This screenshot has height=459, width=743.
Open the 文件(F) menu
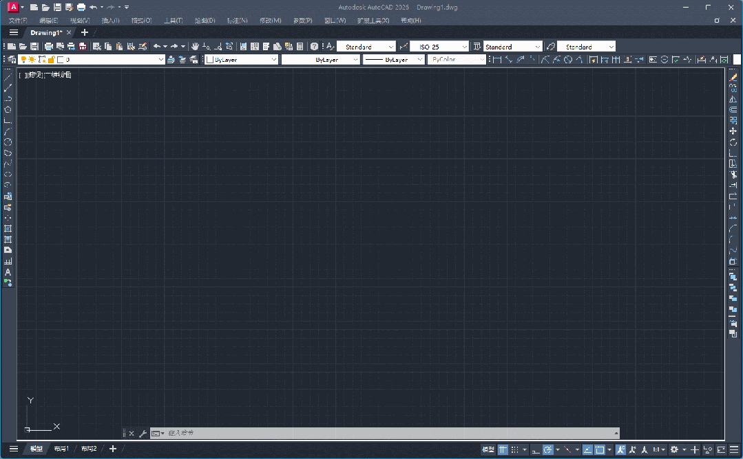click(18, 21)
